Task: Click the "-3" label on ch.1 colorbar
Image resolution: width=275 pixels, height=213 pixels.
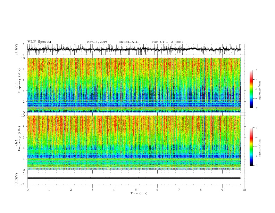Action: click(256, 70)
